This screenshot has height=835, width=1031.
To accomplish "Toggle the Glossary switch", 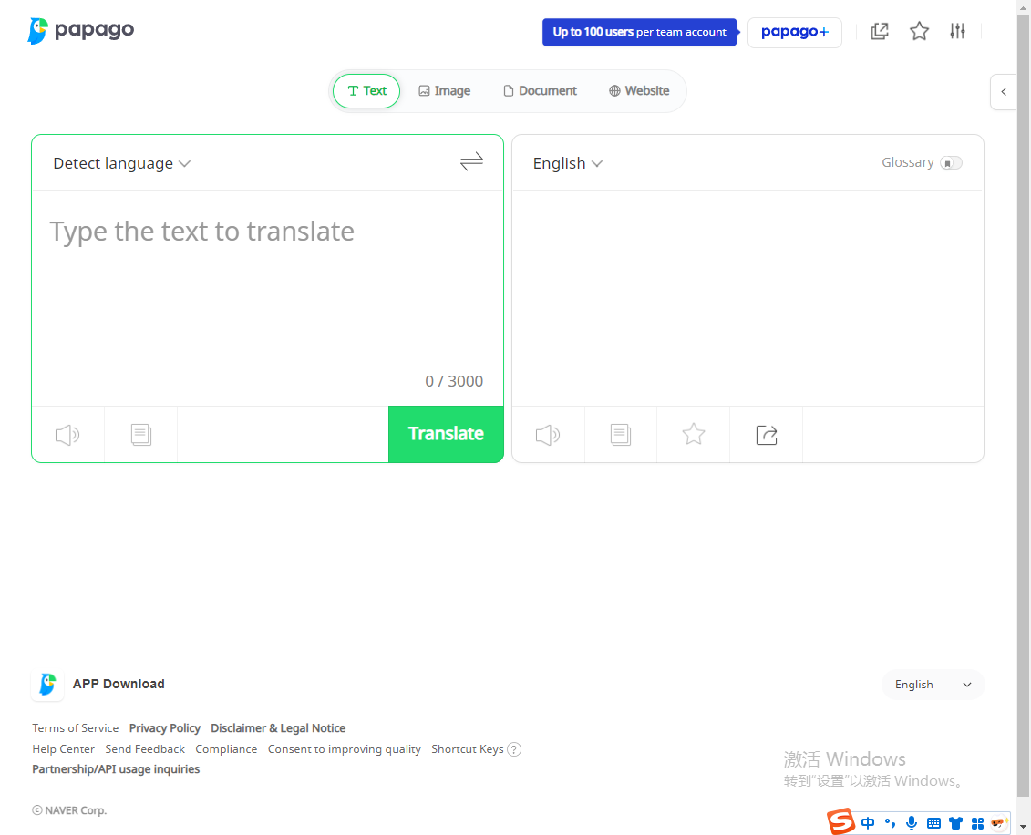I will 951,163.
